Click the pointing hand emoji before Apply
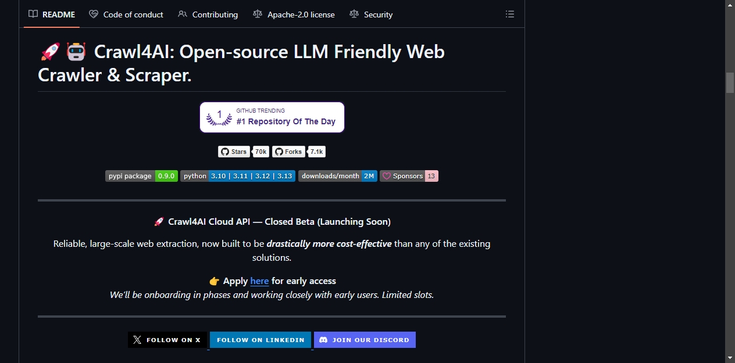 (214, 281)
